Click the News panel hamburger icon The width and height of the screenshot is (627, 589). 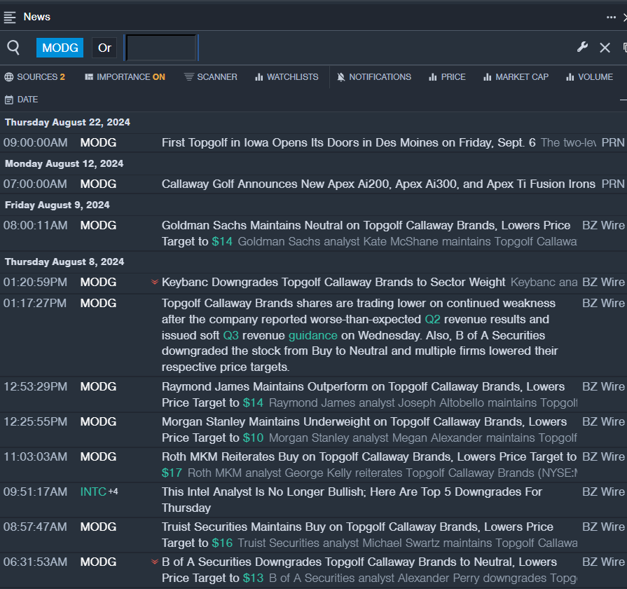coord(10,17)
